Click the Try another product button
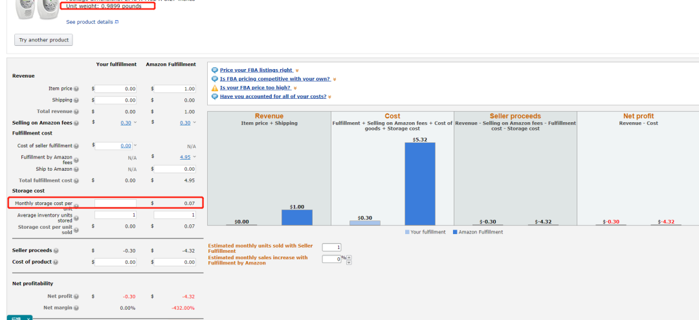The width and height of the screenshot is (699, 320). 43,40
